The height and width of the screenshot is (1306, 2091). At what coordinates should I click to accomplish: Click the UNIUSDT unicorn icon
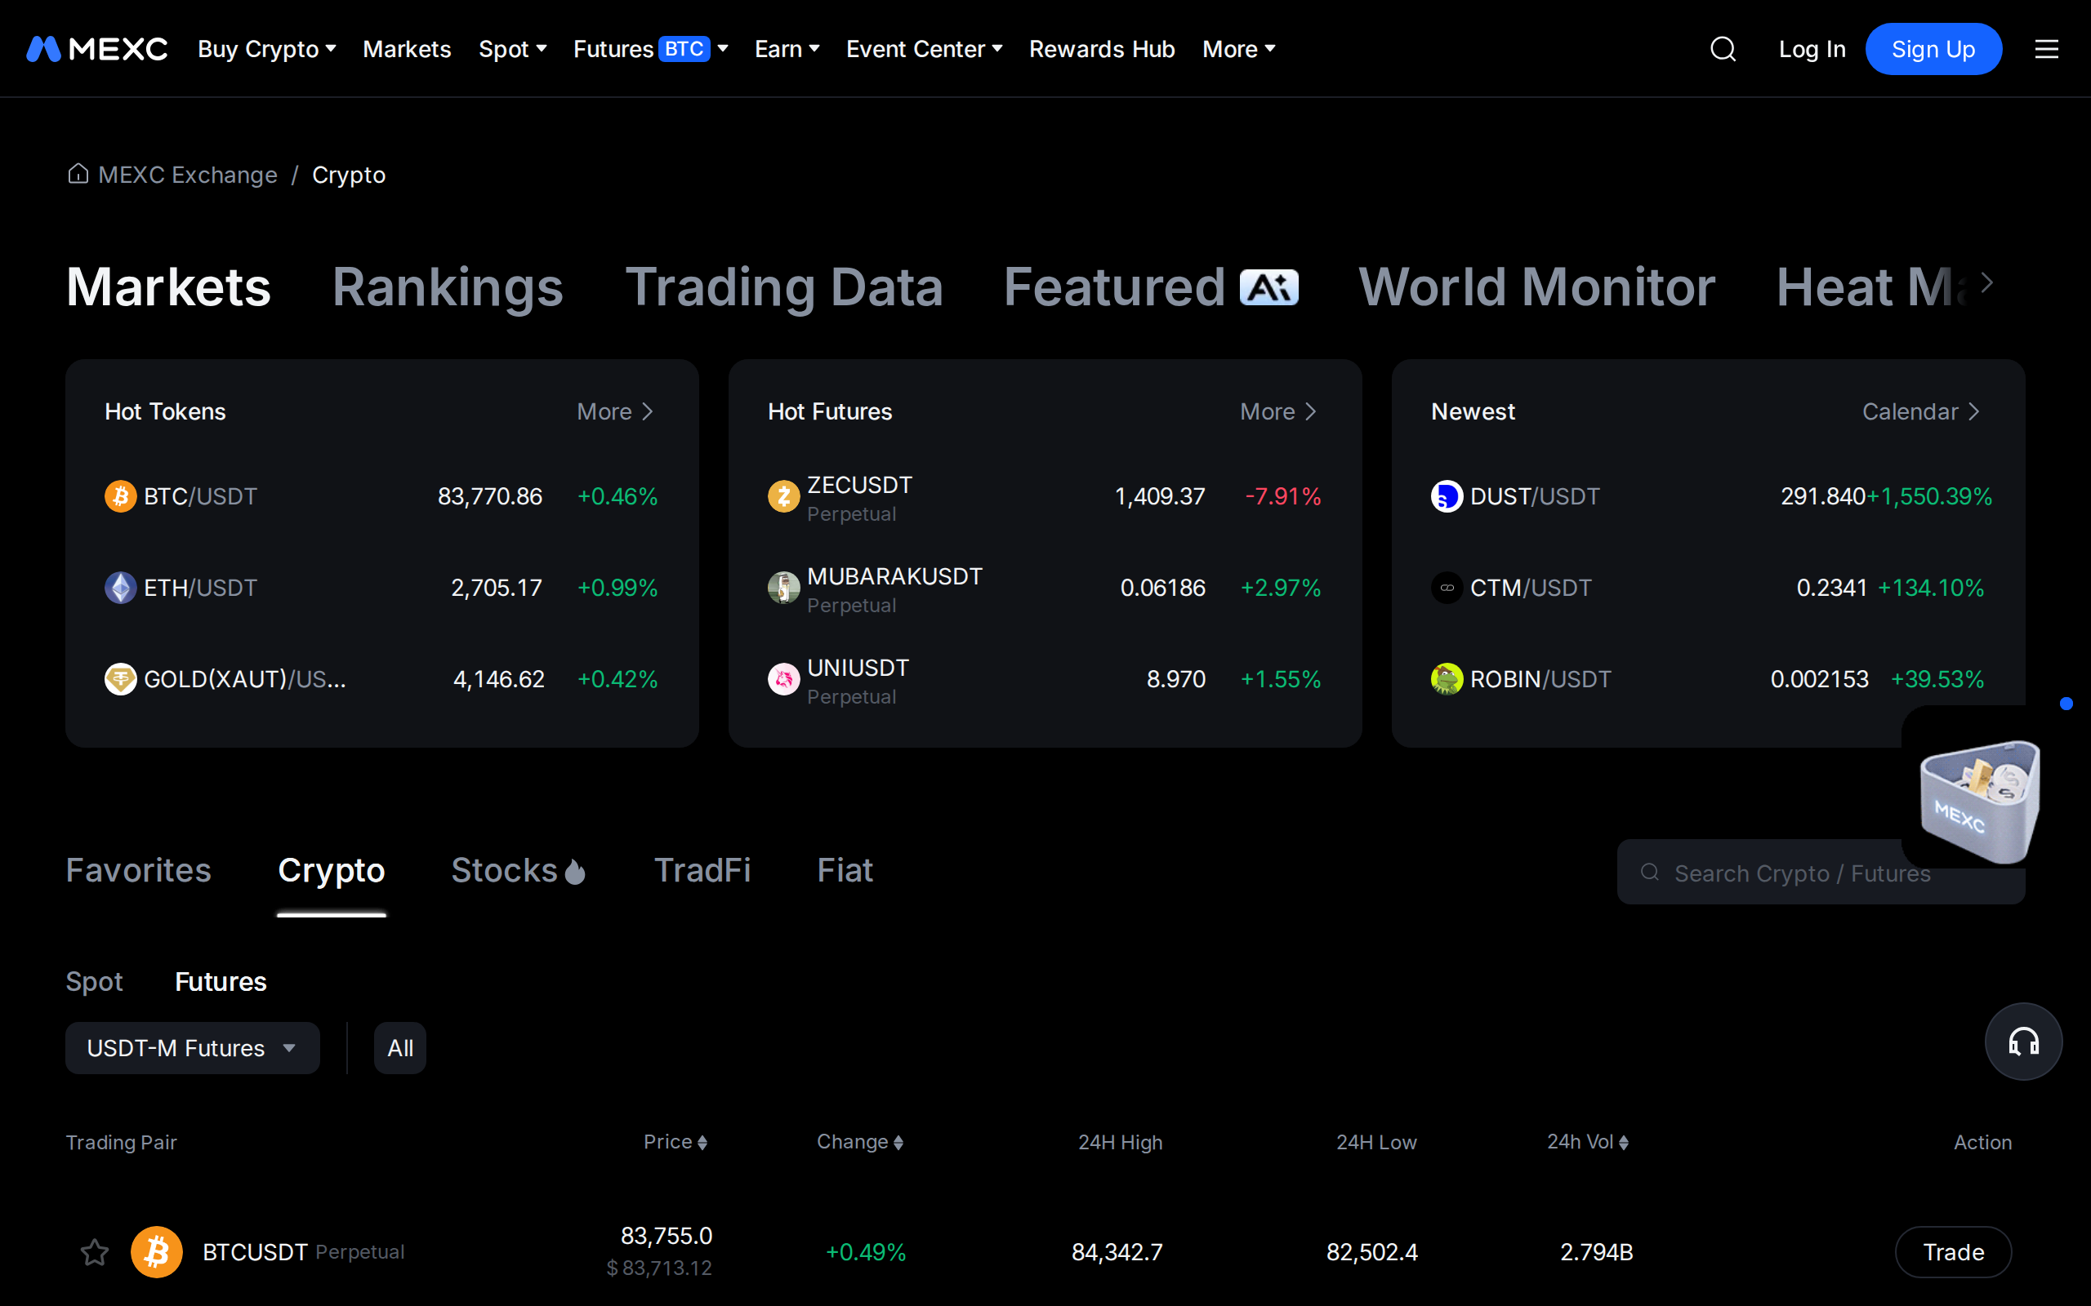click(x=783, y=679)
